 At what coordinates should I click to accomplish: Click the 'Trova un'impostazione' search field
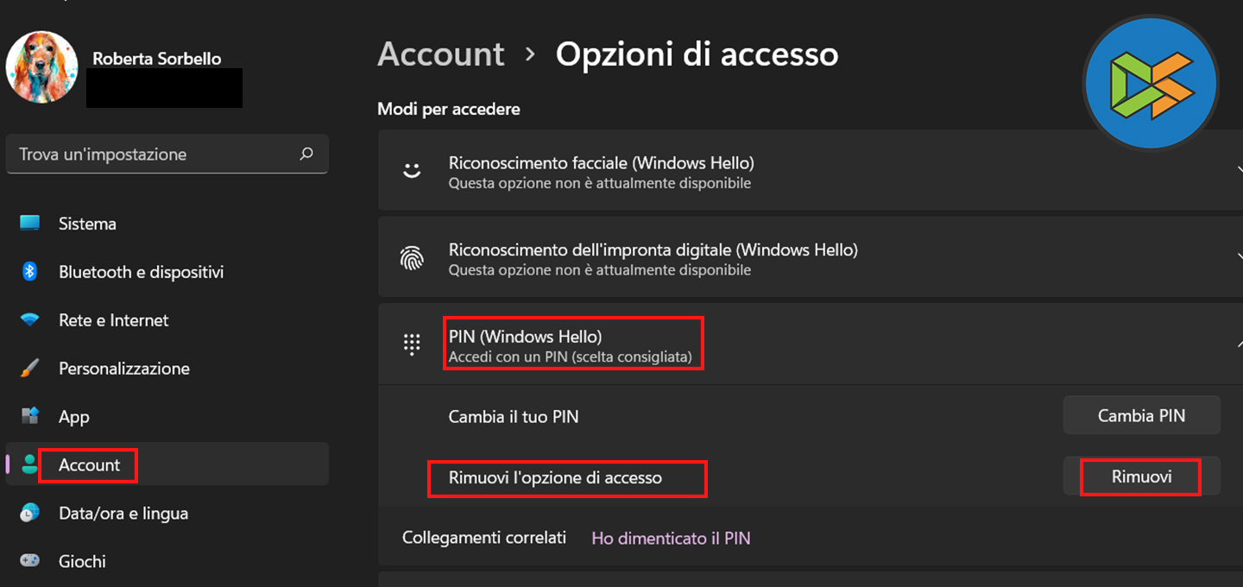[155, 155]
